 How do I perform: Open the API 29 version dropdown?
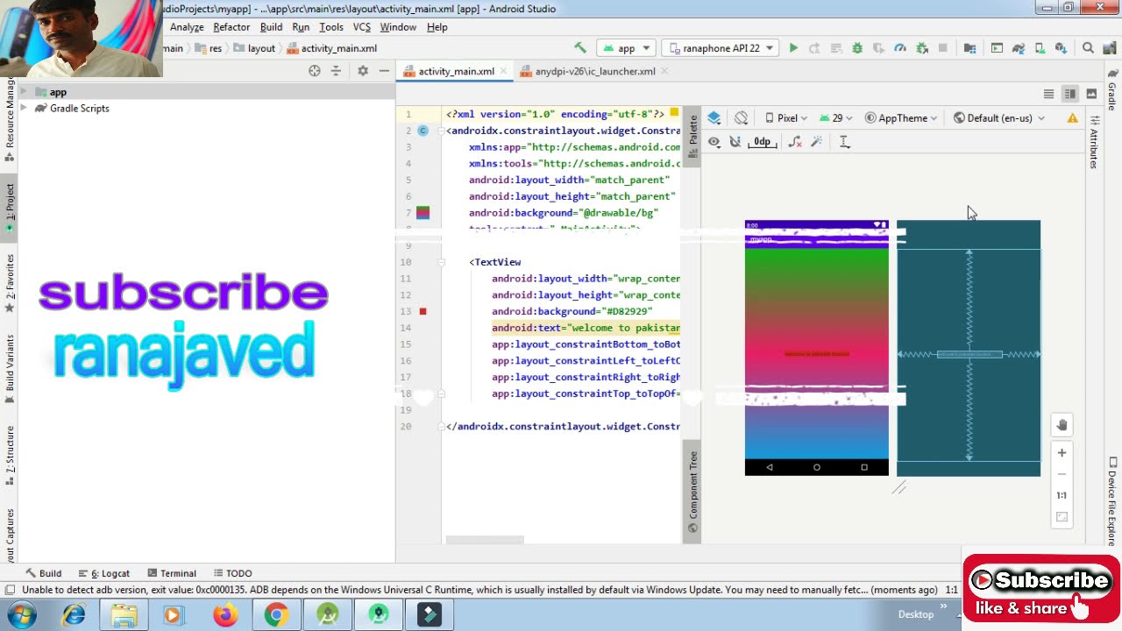pos(836,118)
